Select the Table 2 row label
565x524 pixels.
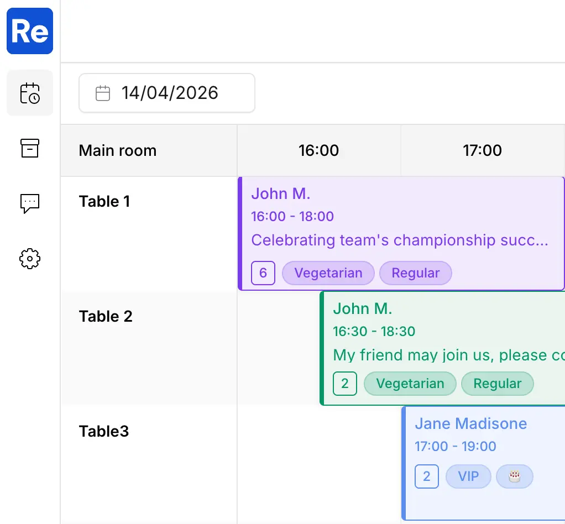106,316
